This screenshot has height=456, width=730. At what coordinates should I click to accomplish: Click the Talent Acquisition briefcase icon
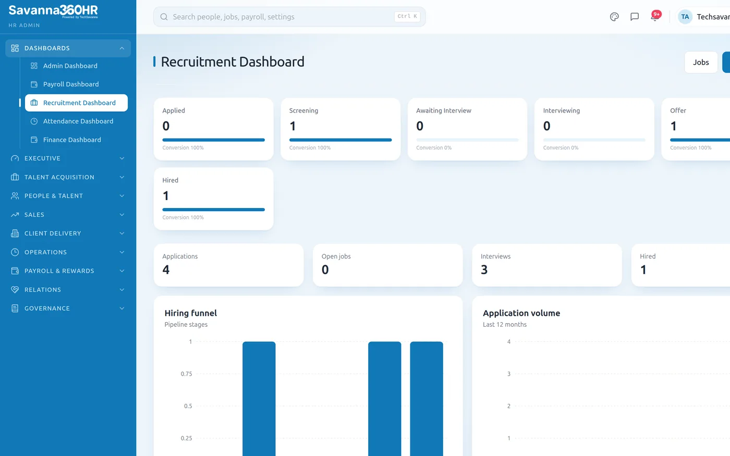click(x=15, y=177)
